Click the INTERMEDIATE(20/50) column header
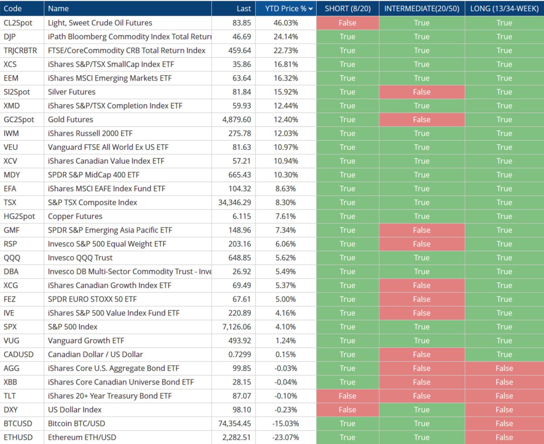Viewport: 544px width, 444px height. click(422, 9)
